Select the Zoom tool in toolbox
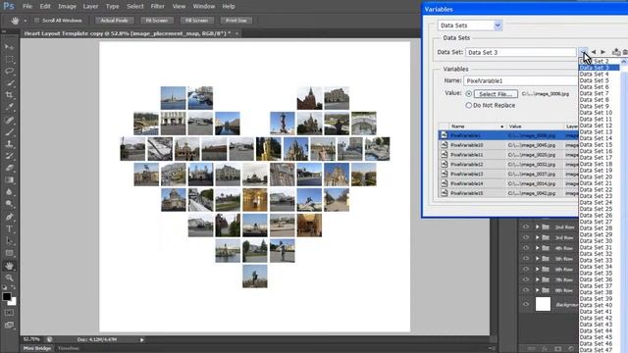The height and width of the screenshot is (353, 628). click(9, 277)
